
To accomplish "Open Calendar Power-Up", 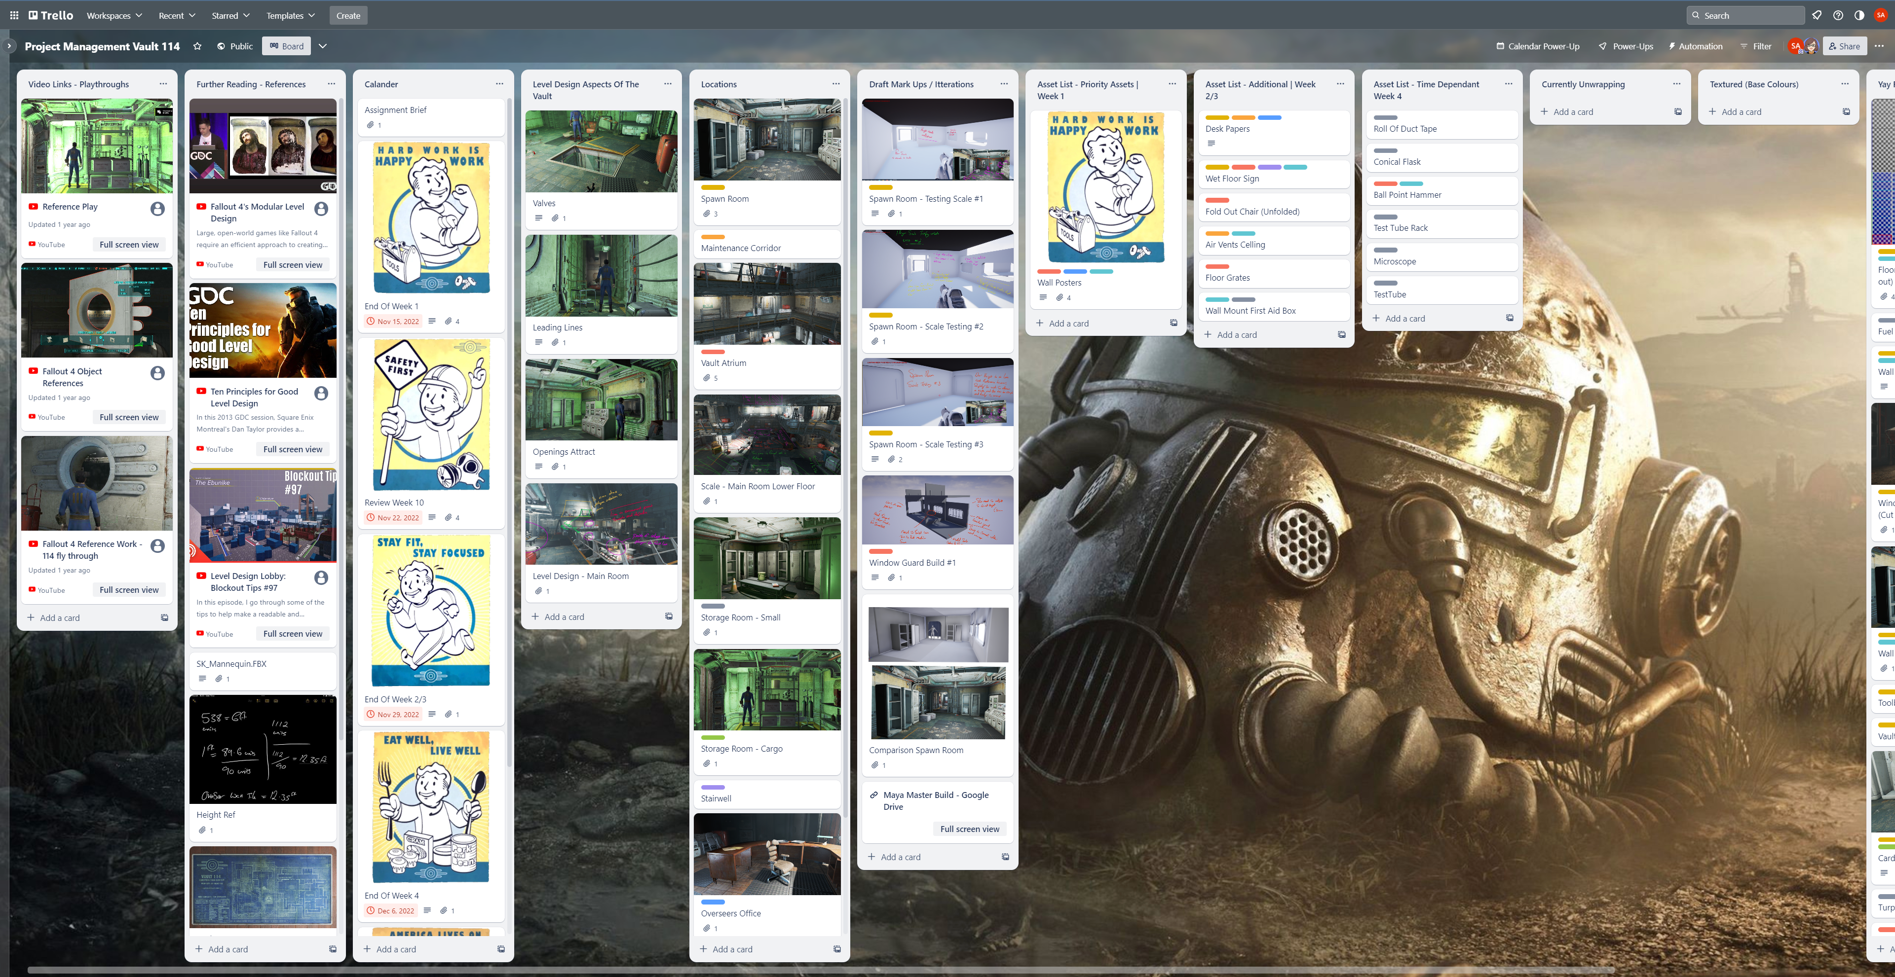I will coord(1538,46).
